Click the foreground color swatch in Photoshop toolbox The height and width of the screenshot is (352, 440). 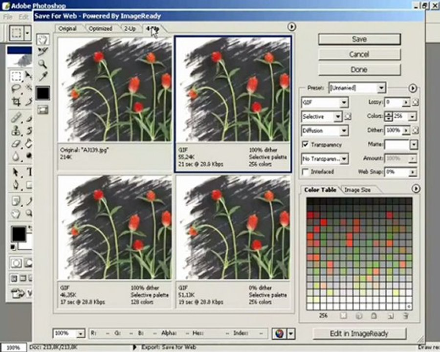click(18, 234)
